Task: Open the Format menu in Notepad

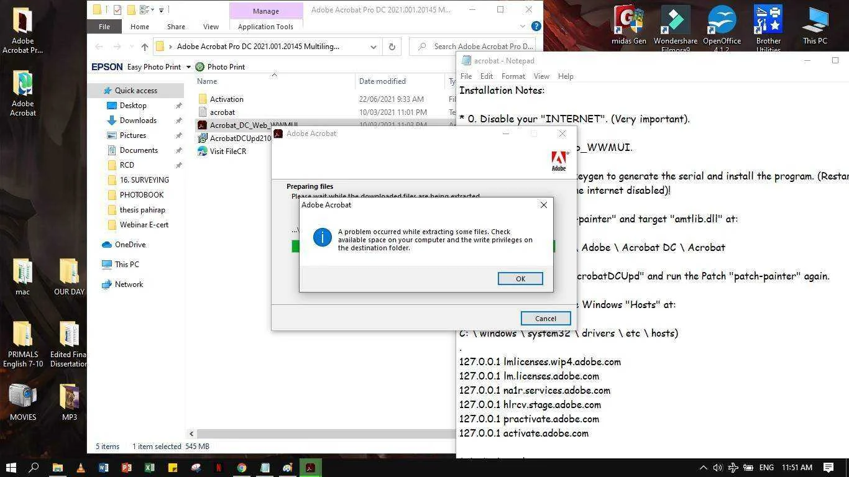Action: point(513,76)
